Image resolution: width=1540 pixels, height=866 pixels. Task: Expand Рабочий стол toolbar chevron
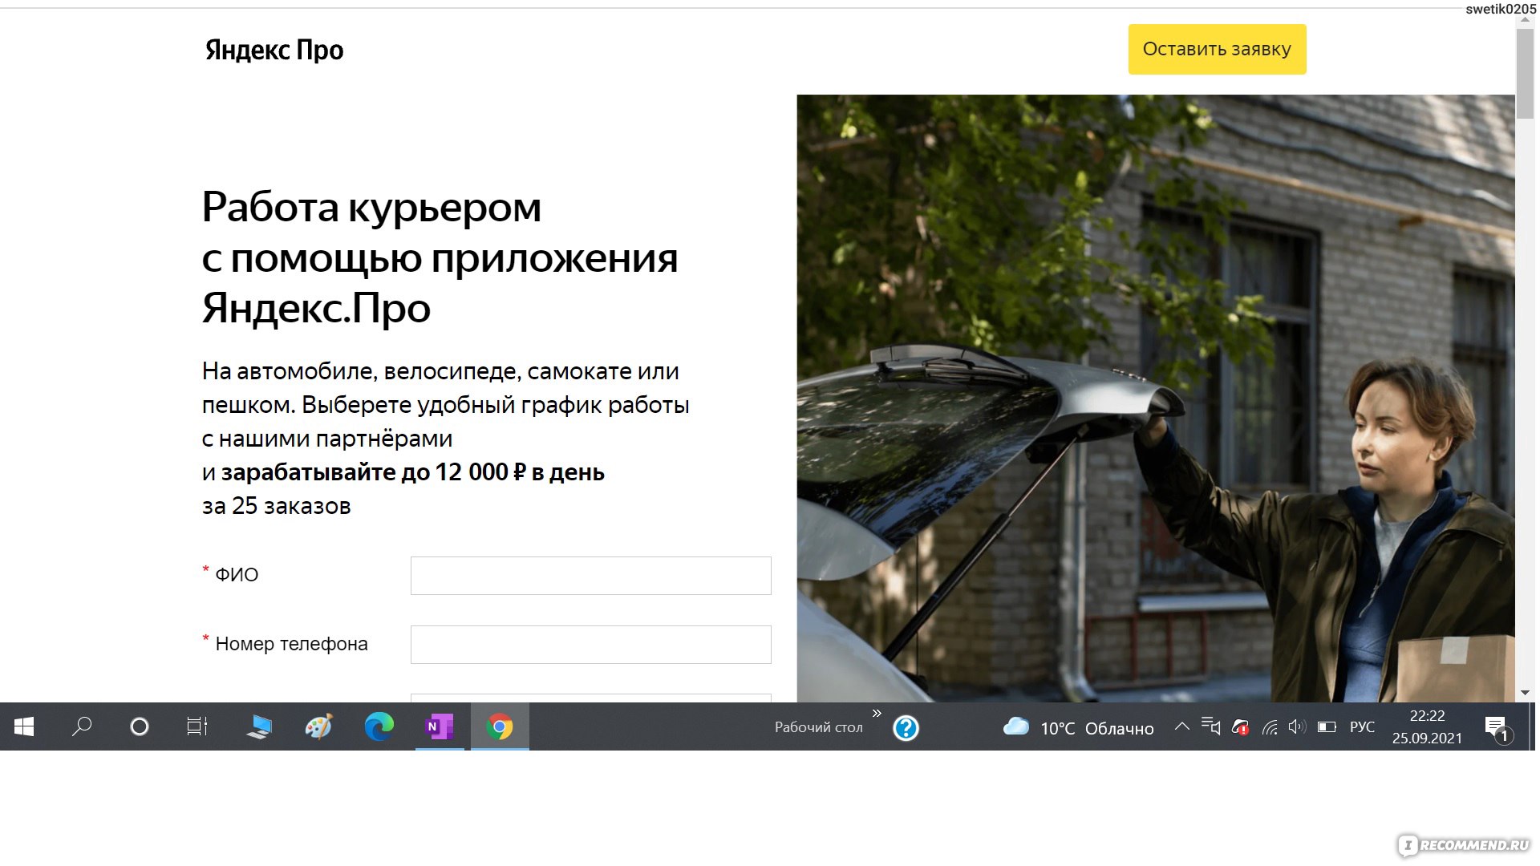pyautogui.click(x=877, y=713)
